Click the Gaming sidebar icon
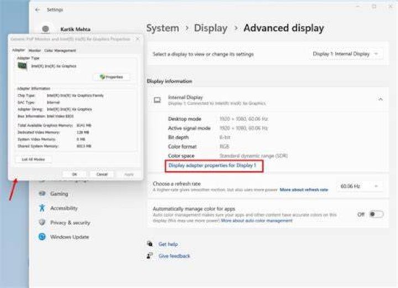Viewport: 398px width, 288px height. click(x=42, y=193)
